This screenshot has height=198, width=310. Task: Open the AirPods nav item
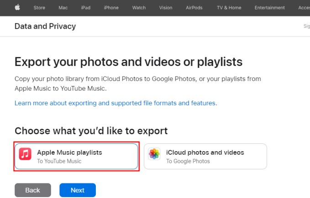coord(194,8)
